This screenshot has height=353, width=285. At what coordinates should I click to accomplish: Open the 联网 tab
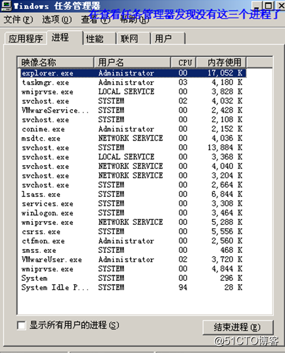tap(134, 38)
